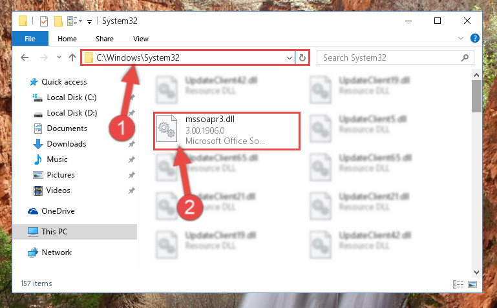This screenshot has height=308, width=497.
Task: Open the Help question mark icon
Action: coord(474,38)
